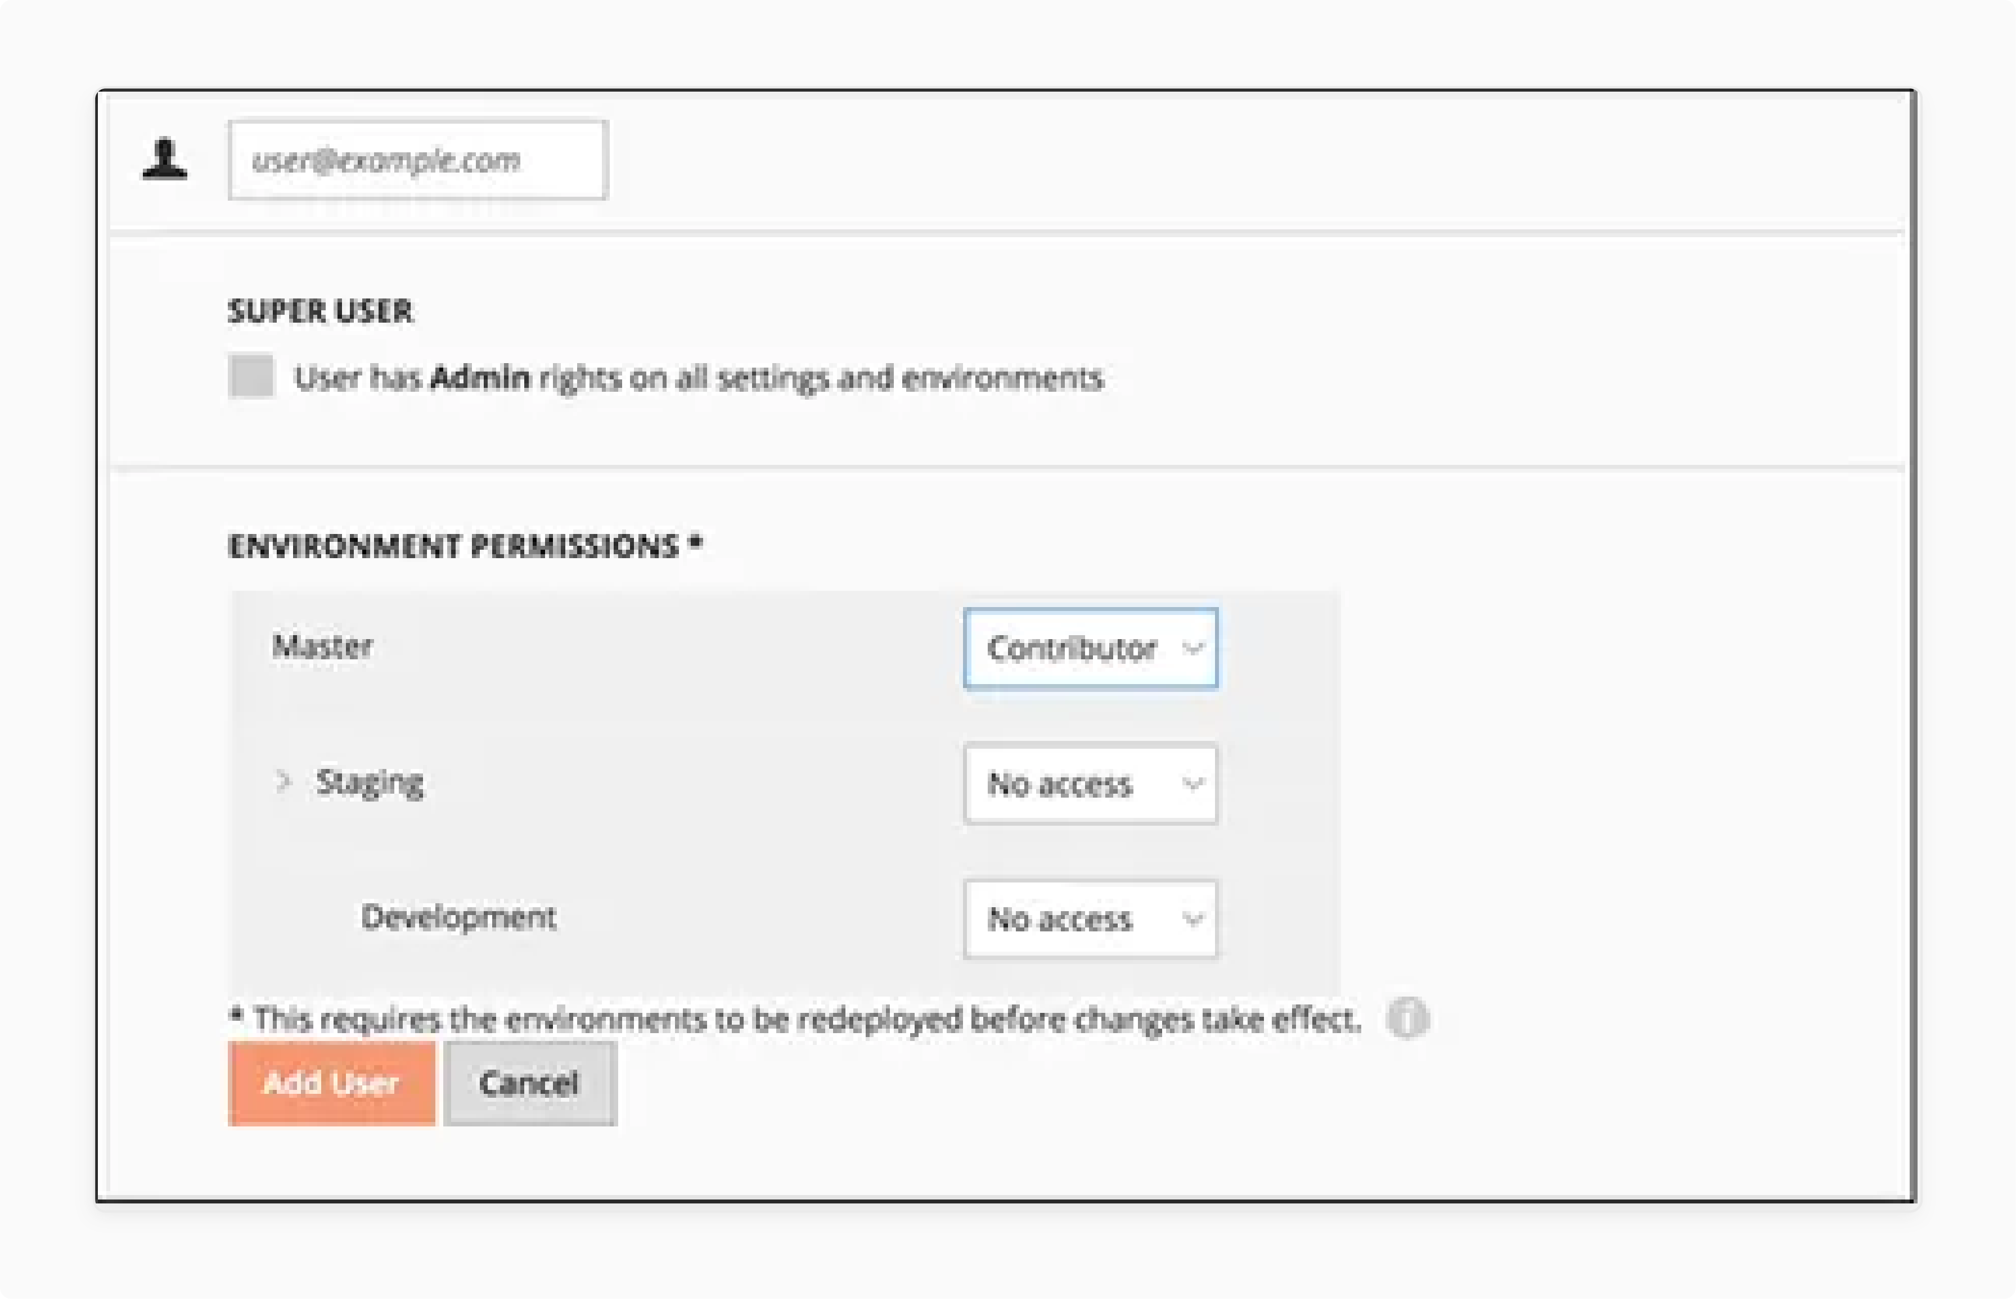2016x1299 pixels.
Task: Open the Development permission dropdown
Action: (1090, 920)
